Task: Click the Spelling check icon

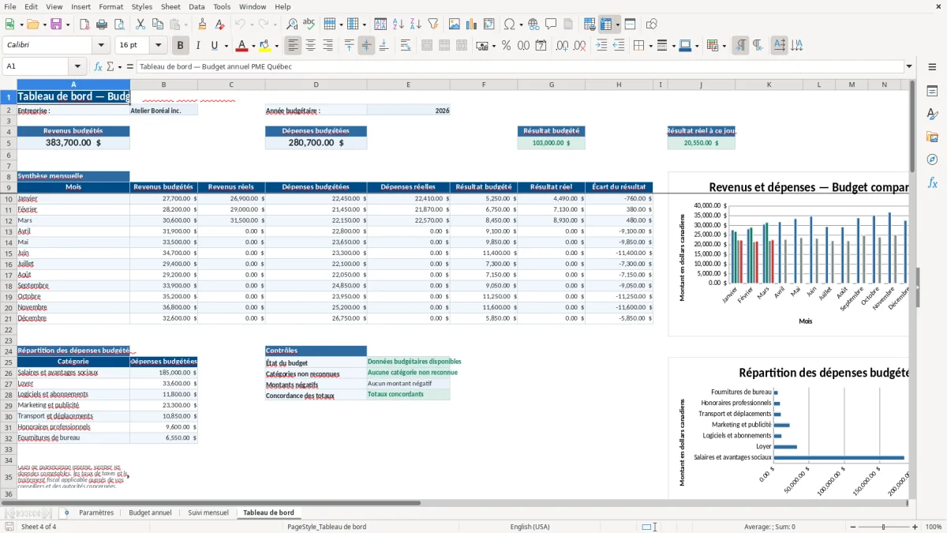Action: [309, 24]
